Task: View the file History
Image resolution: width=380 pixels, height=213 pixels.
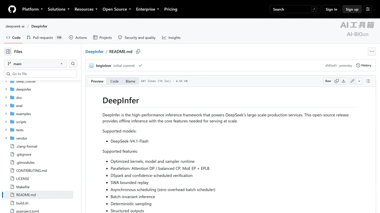Action: [364, 65]
